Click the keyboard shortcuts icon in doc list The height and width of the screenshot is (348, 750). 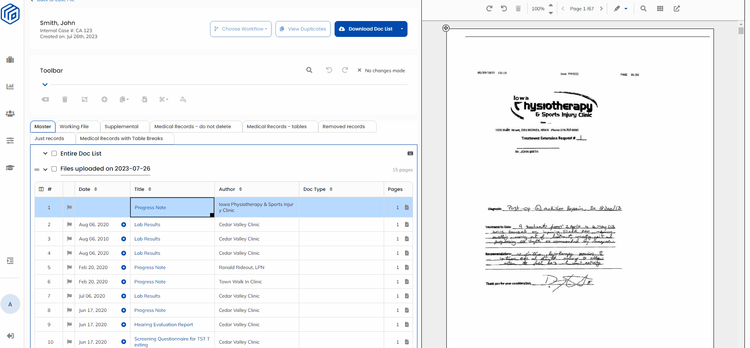410,154
